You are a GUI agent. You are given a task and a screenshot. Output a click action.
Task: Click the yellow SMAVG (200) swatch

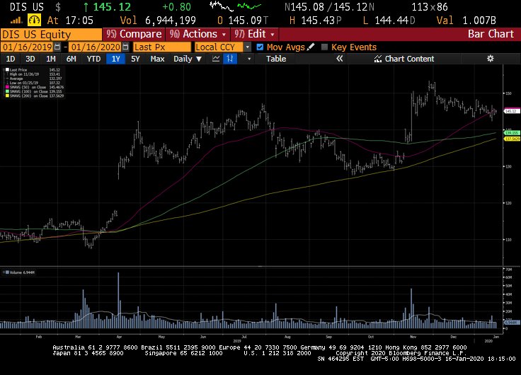[x=7, y=96]
